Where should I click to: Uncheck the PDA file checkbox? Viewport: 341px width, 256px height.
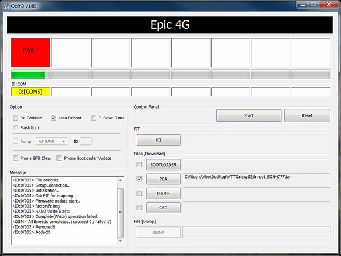point(139,179)
